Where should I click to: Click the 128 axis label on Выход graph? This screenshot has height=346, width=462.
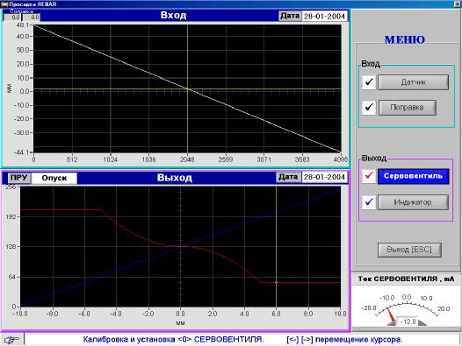coord(11,247)
